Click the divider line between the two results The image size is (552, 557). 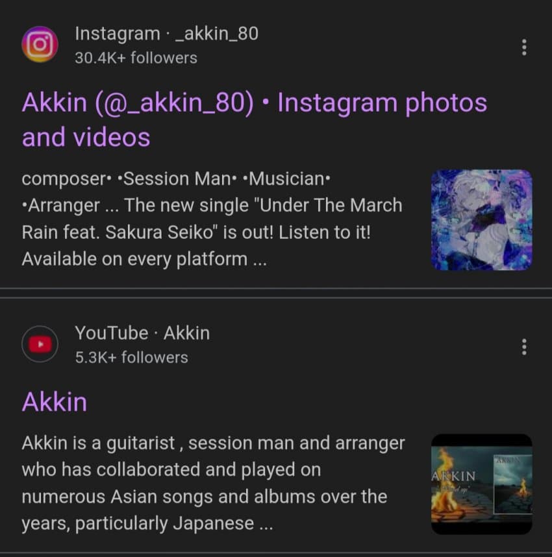pyautogui.click(x=276, y=293)
